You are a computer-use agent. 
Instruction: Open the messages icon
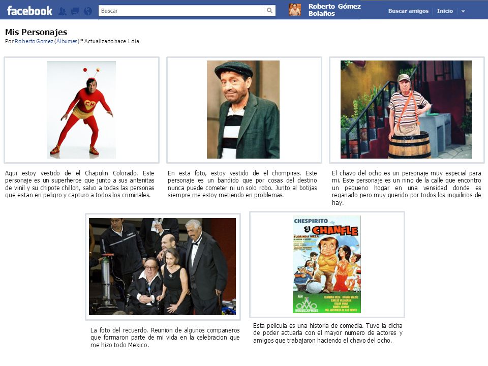pyautogui.click(x=75, y=11)
